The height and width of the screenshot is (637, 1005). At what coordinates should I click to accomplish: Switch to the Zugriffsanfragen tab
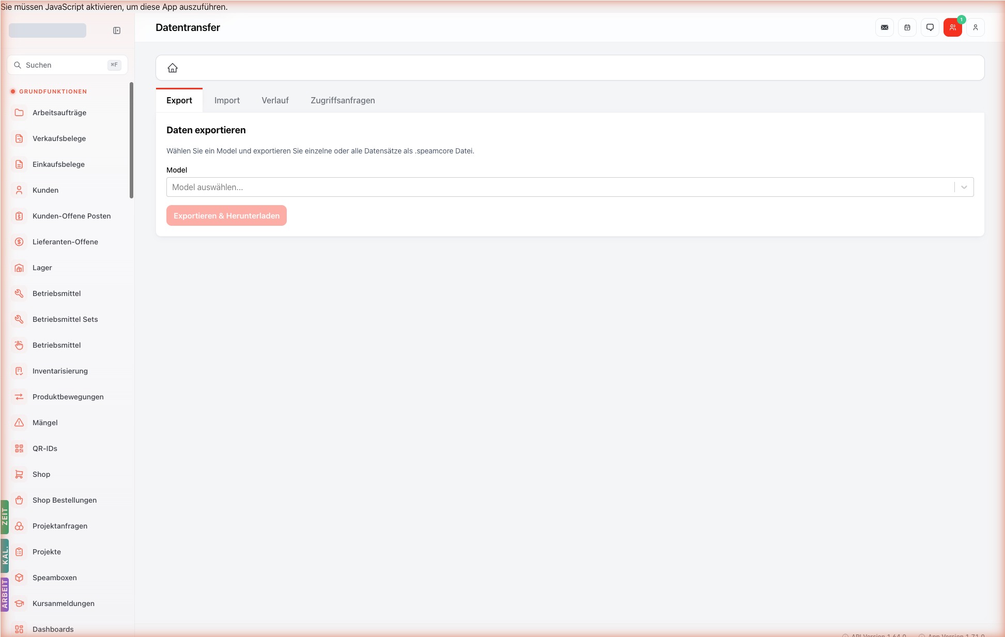[343, 100]
